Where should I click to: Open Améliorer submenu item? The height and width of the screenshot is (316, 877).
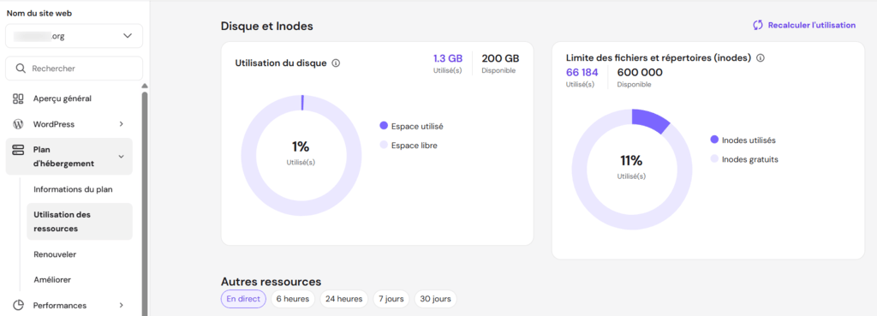(x=52, y=280)
